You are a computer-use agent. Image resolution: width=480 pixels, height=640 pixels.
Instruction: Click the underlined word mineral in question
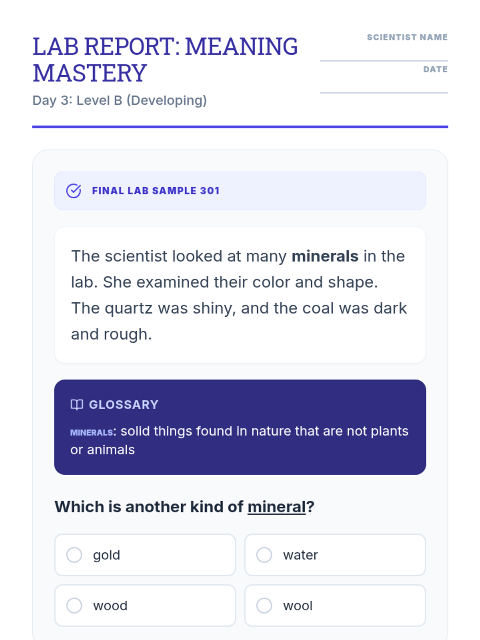tap(276, 507)
